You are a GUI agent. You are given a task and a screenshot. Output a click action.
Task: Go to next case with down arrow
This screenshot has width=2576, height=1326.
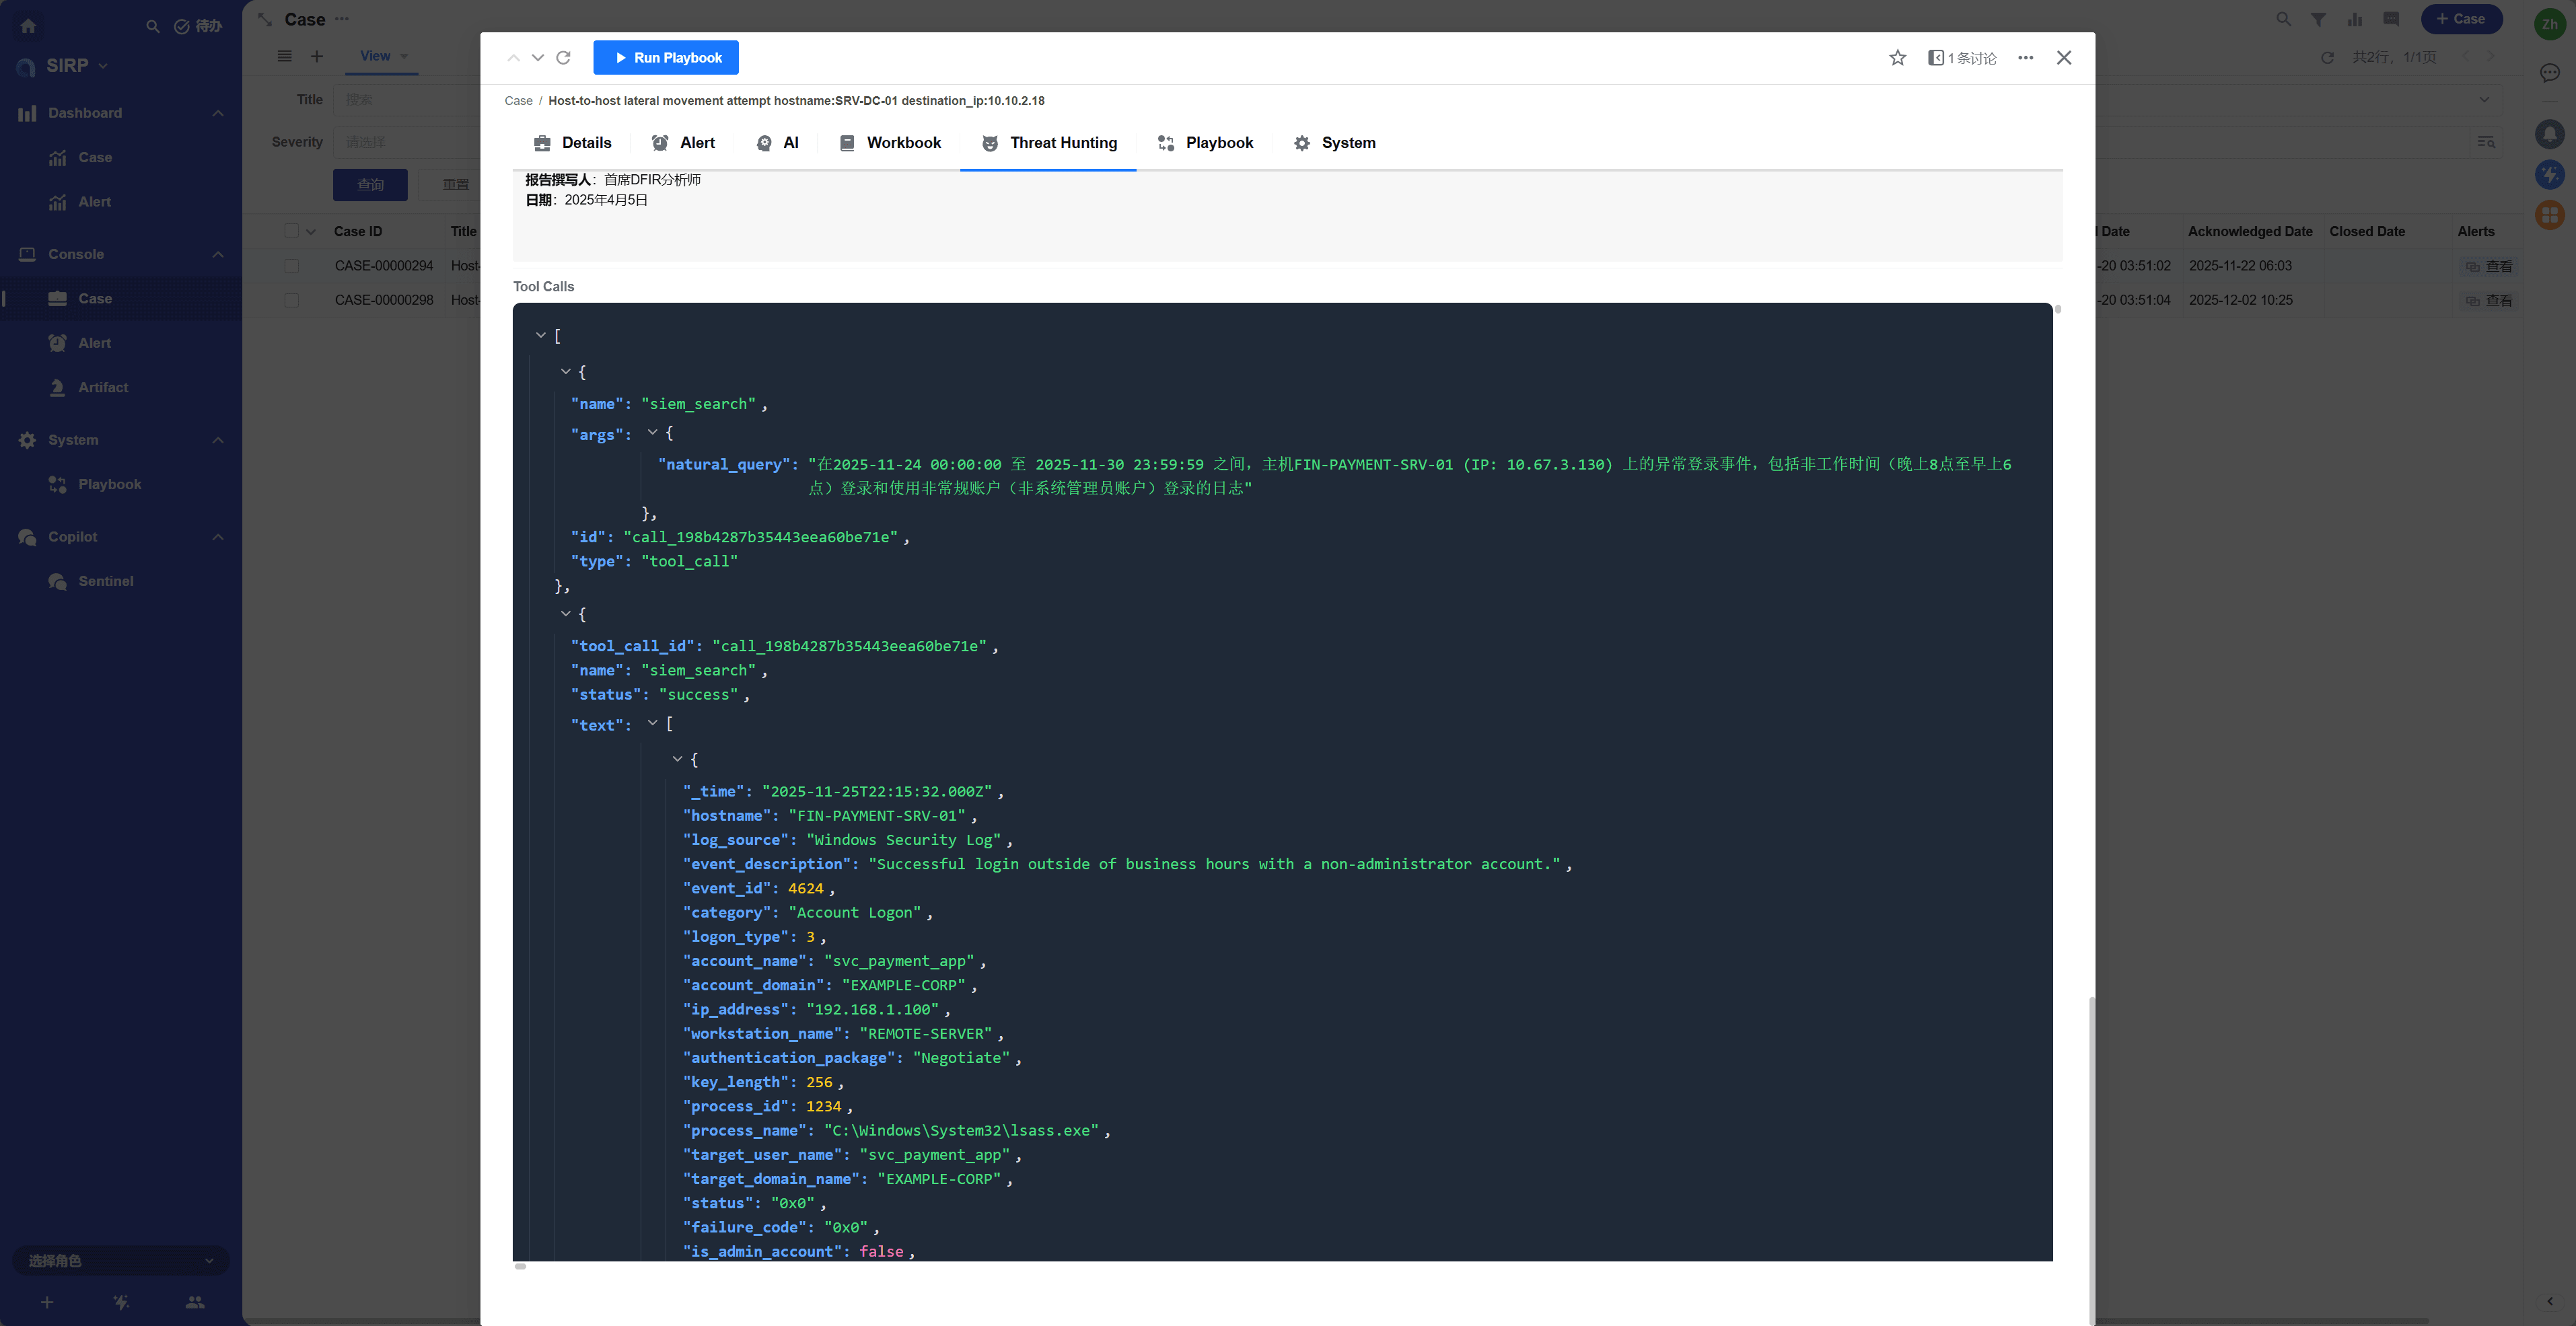(x=538, y=58)
